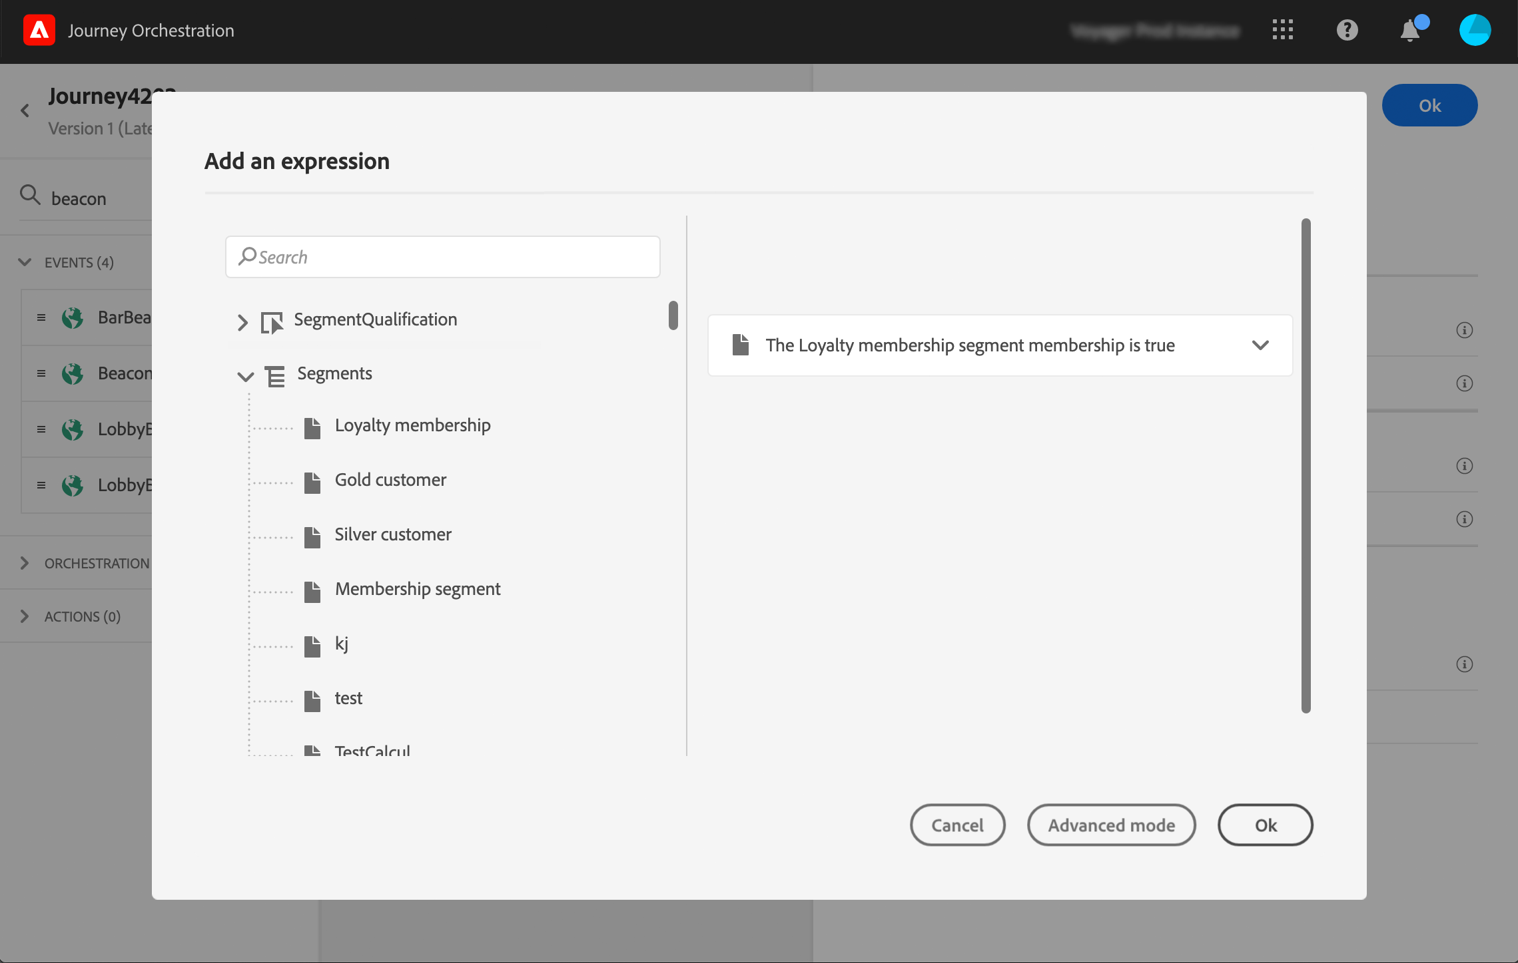Expand the SegmentQualification tree node
1518x963 pixels.
pos(242,323)
